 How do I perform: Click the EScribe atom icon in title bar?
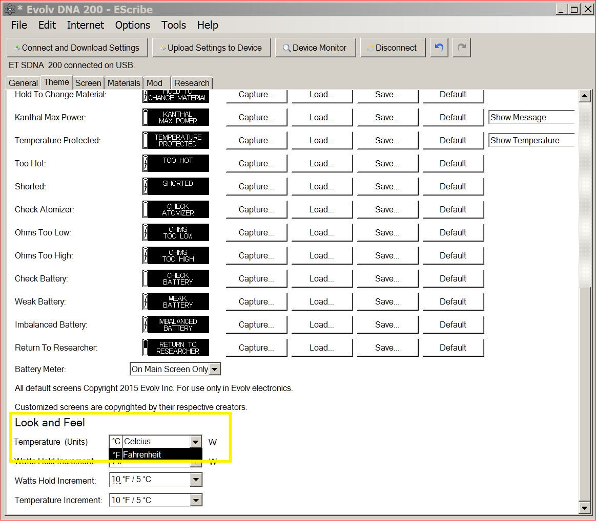tap(10, 10)
